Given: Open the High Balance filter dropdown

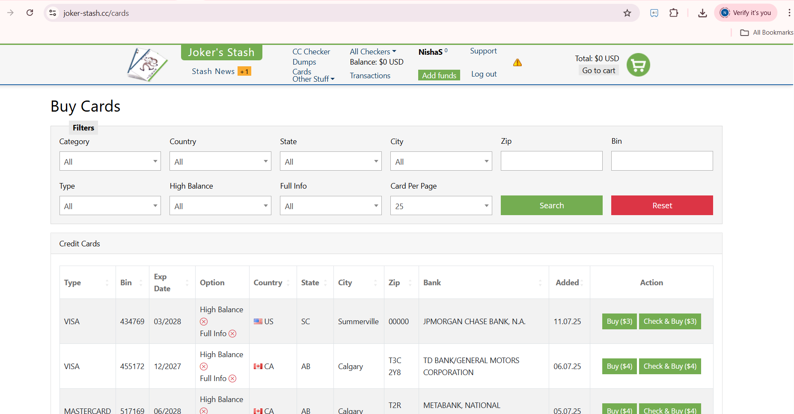Looking at the screenshot, I should click(x=220, y=206).
